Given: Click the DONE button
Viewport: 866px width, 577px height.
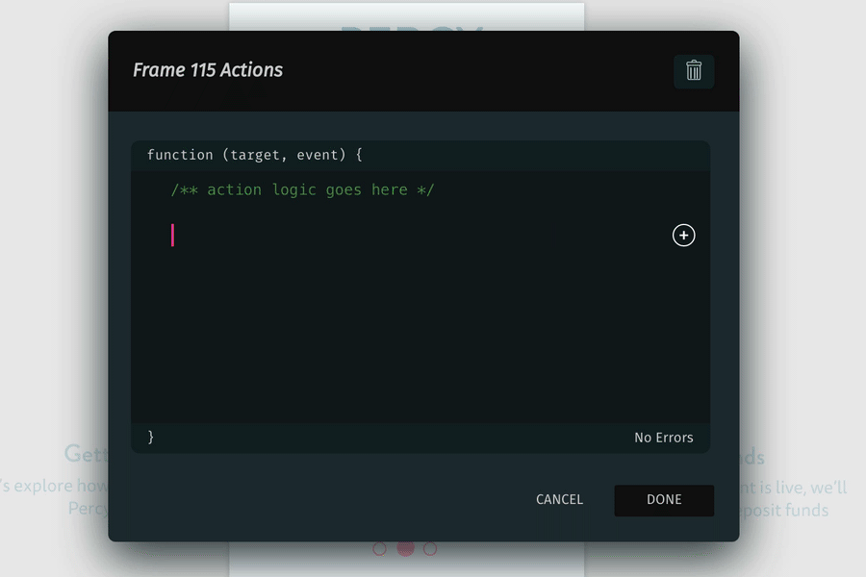Looking at the screenshot, I should pyautogui.click(x=664, y=500).
